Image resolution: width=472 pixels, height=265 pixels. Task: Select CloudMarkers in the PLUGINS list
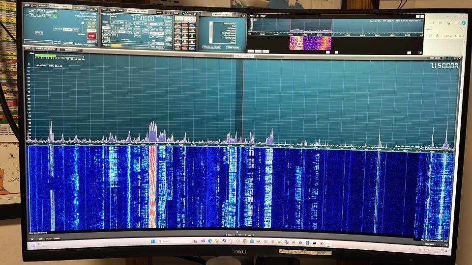point(230,35)
